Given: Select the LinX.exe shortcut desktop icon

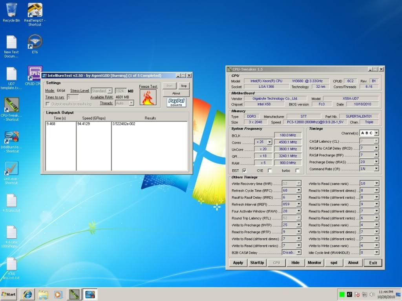Looking at the screenshot, I should (x=11, y=173).
